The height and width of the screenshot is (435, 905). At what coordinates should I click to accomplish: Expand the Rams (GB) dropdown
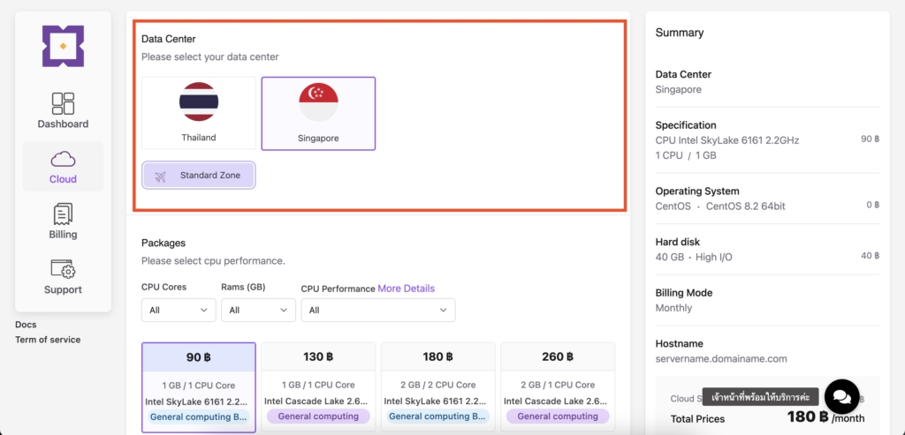[x=258, y=310]
